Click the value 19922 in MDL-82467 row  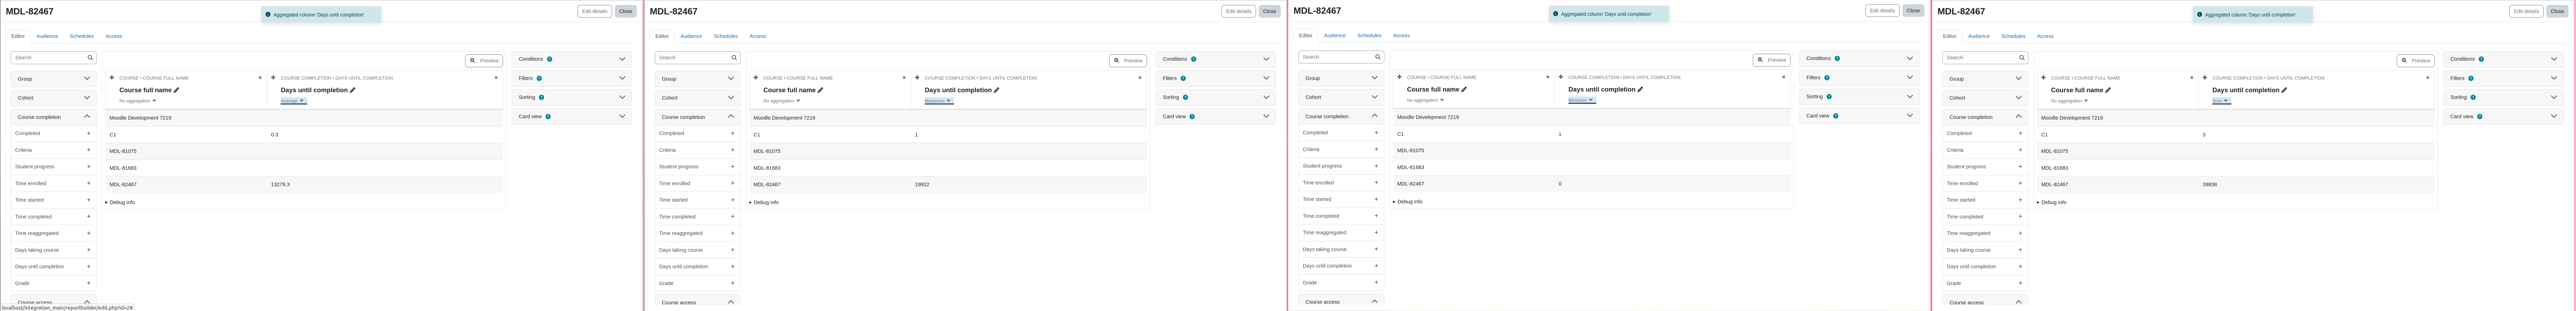point(922,184)
